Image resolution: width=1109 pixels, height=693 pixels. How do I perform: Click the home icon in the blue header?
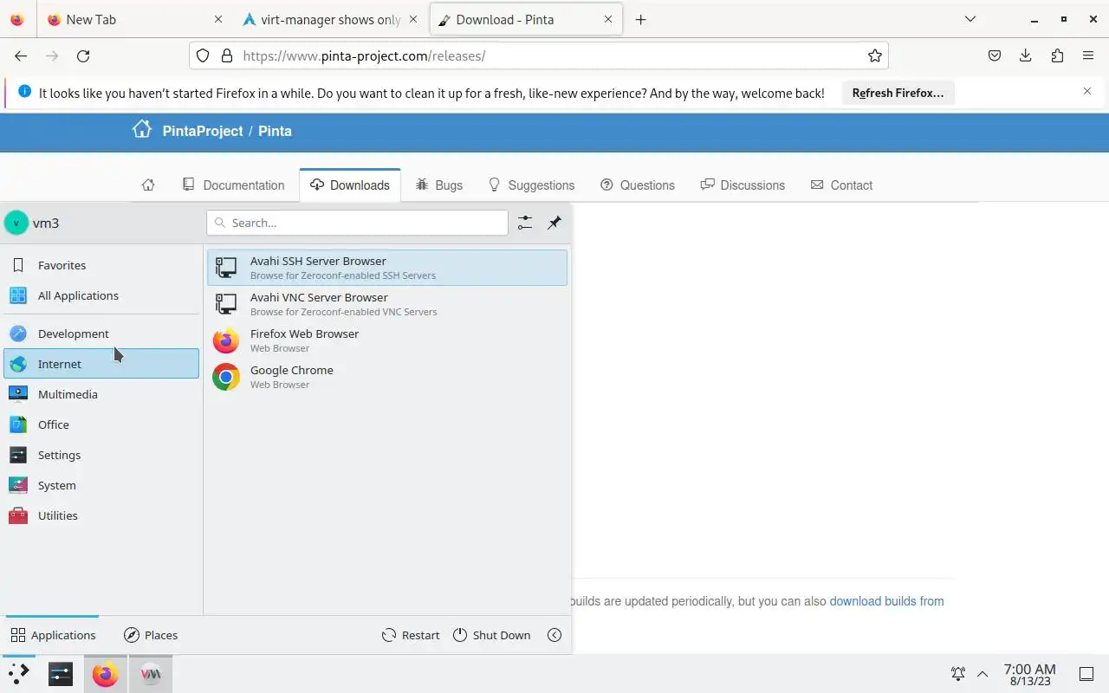click(141, 130)
